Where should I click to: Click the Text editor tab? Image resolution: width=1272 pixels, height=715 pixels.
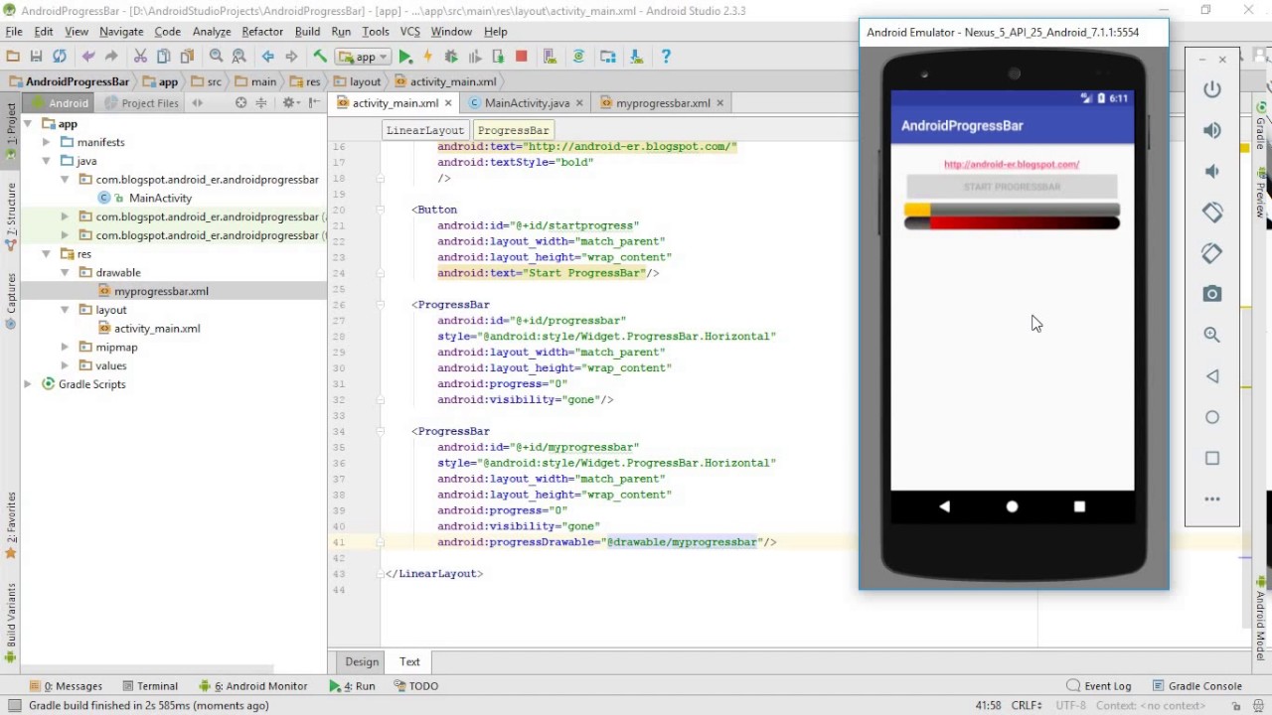click(x=409, y=661)
